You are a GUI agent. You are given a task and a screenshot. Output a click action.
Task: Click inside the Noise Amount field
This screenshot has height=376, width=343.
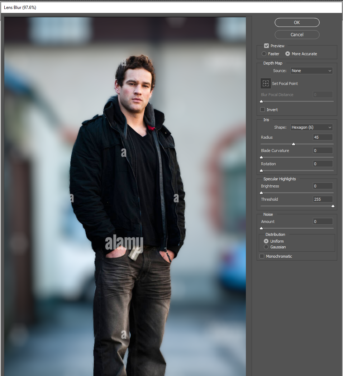coord(322,221)
